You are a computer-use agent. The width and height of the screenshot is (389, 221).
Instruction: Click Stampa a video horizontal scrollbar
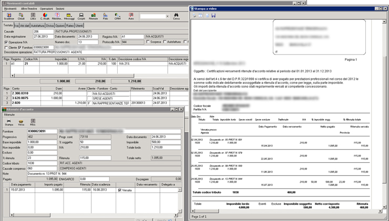click(286, 211)
